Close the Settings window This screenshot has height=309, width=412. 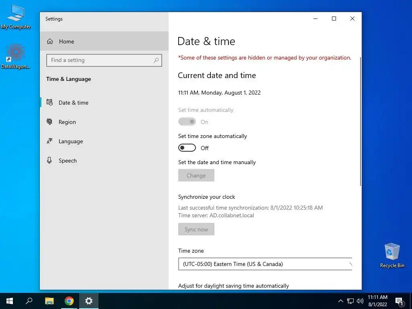352,19
